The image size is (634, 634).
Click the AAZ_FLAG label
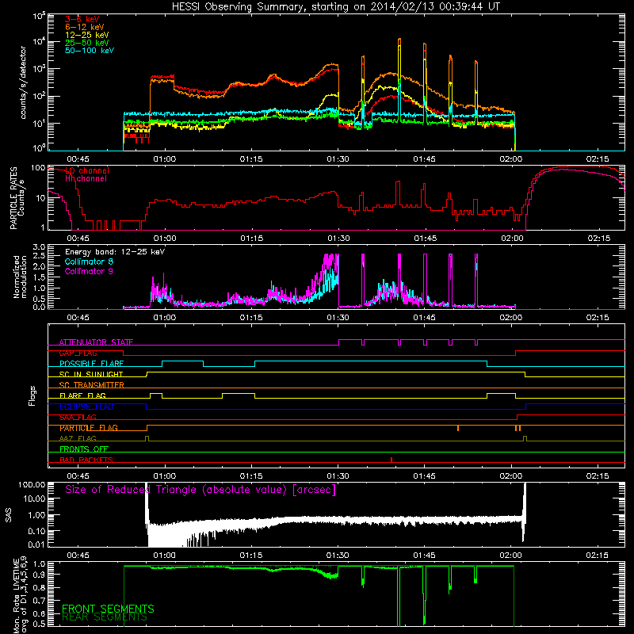(78, 438)
